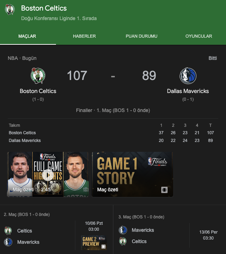Play the Full Game Highlights video
Viewport: 226px width, 254px height.
48,175
